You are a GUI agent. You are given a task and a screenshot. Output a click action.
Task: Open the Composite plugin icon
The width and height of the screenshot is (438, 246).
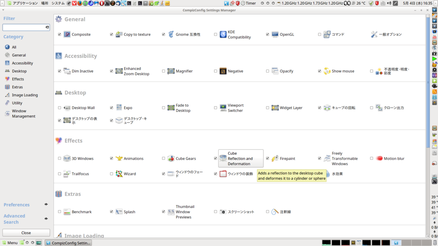click(67, 34)
